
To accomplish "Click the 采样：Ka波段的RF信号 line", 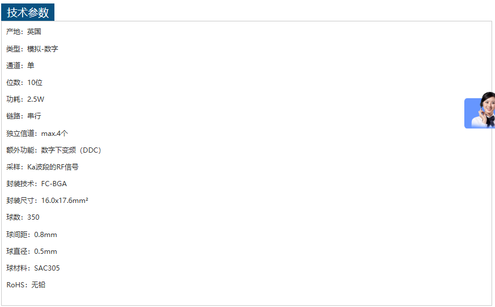I will pos(42,167).
